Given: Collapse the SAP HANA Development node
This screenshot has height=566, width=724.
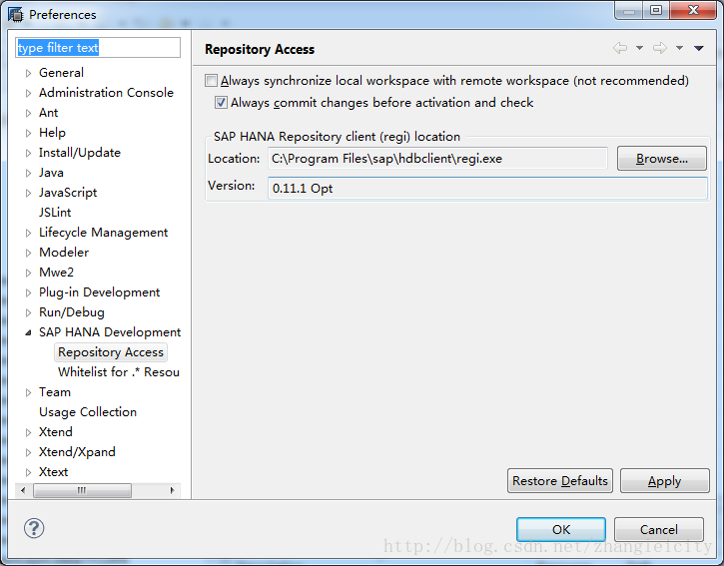Looking at the screenshot, I should (x=29, y=332).
